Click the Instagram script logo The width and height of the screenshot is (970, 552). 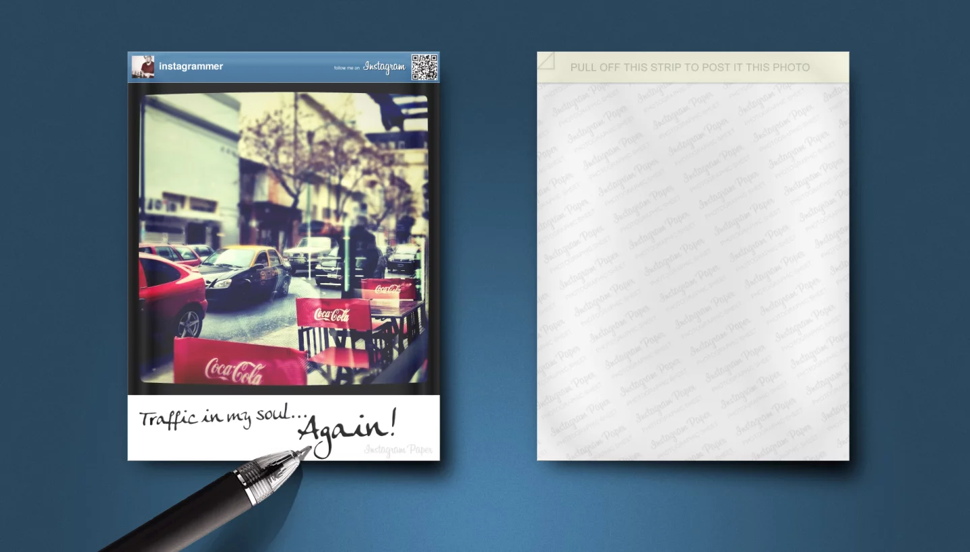pos(384,67)
